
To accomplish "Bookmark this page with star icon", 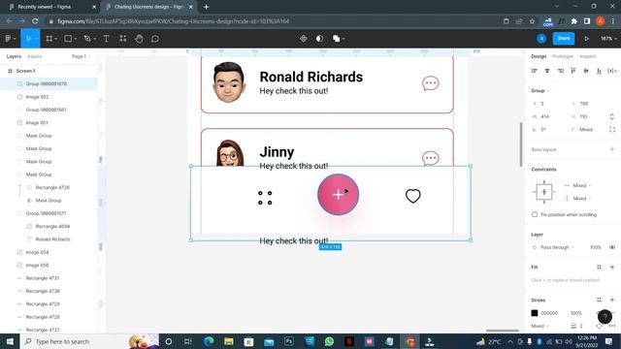I will [x=532, y=21].
